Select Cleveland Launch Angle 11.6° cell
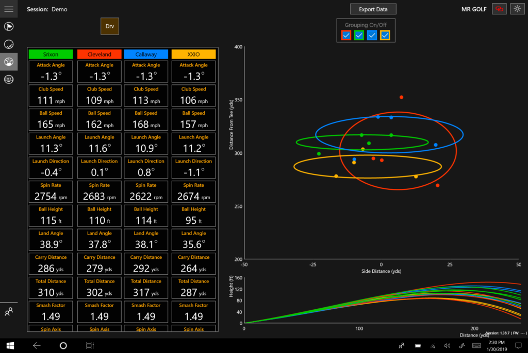528x353 pixels. coord(100,144)
